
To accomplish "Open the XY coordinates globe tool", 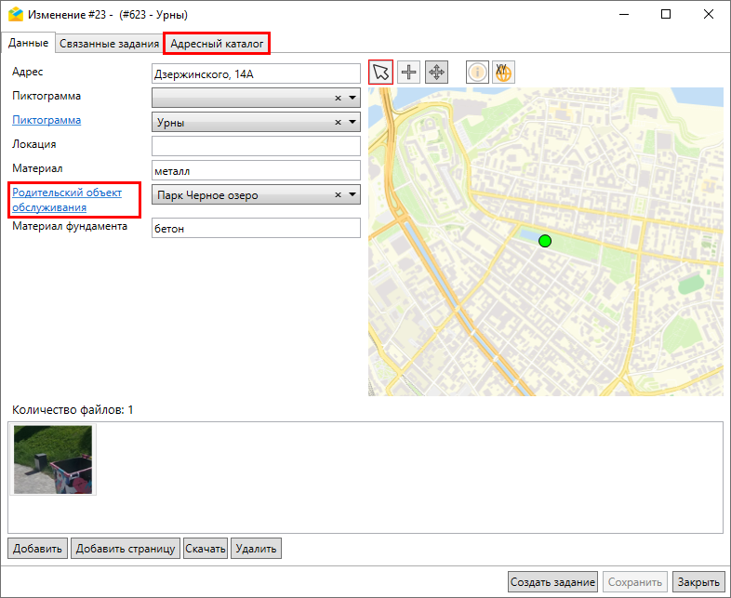I will pyautogui.click(x=503, y=73).
